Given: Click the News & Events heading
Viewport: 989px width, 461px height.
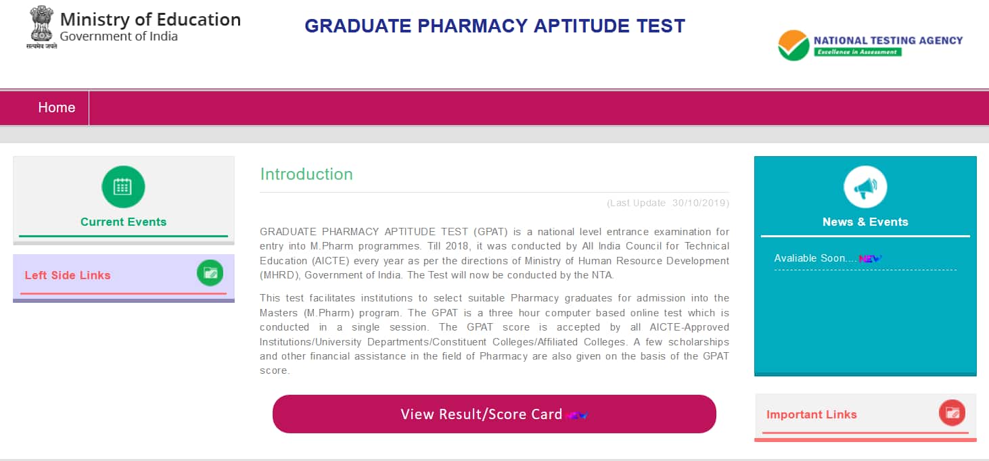Looking at the screenshot, I should 865,222.
